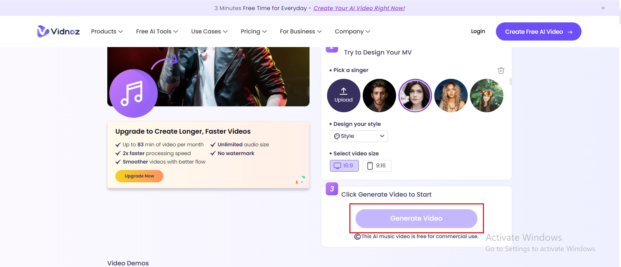
Task: Click 'Try to Design Your MV' heading
Action: [378, 53]
